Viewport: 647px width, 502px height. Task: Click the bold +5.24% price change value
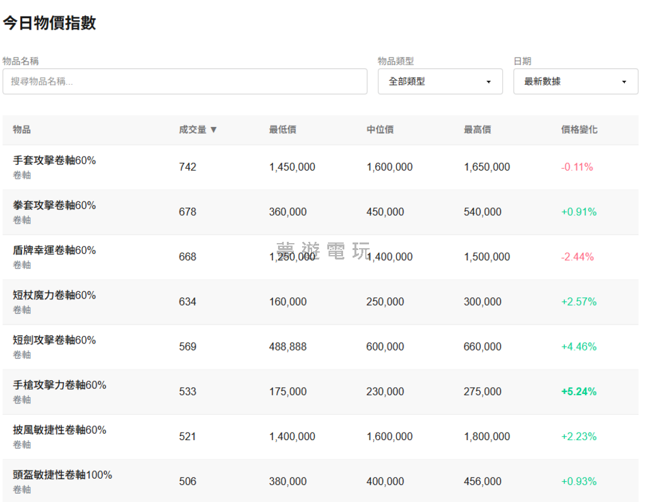[578, 391]
